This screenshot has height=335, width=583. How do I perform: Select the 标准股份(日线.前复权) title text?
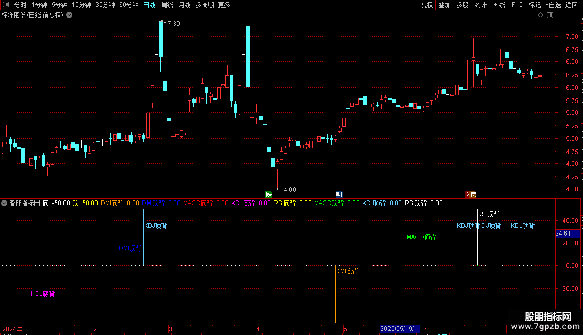point(33,15)
